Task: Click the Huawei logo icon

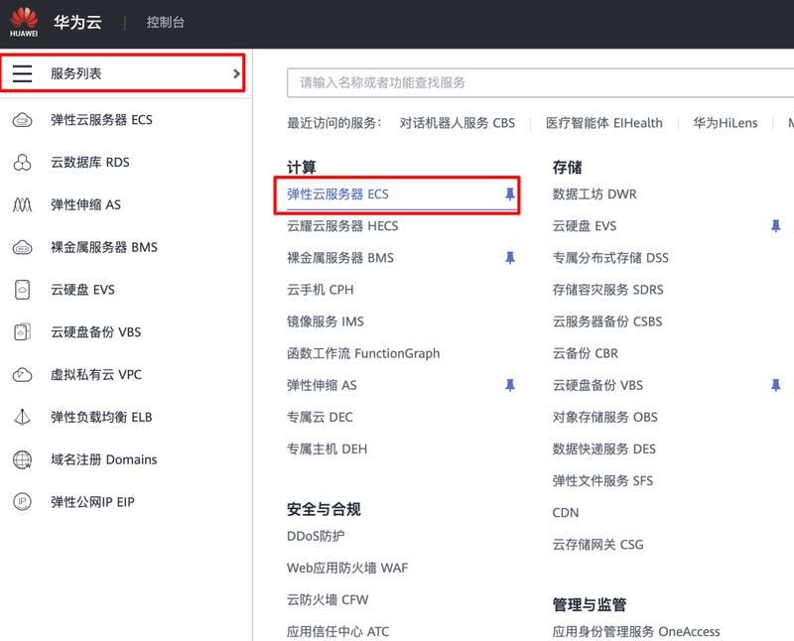Action: 24,22
